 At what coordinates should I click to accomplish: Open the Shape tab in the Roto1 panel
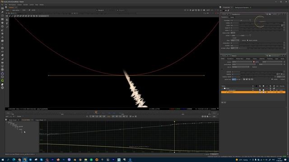[248, 59]
